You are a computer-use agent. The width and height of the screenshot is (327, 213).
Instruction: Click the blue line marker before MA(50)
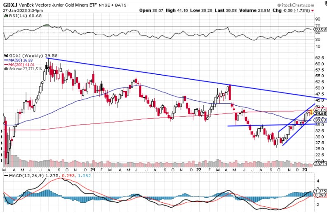pos(6,60)
